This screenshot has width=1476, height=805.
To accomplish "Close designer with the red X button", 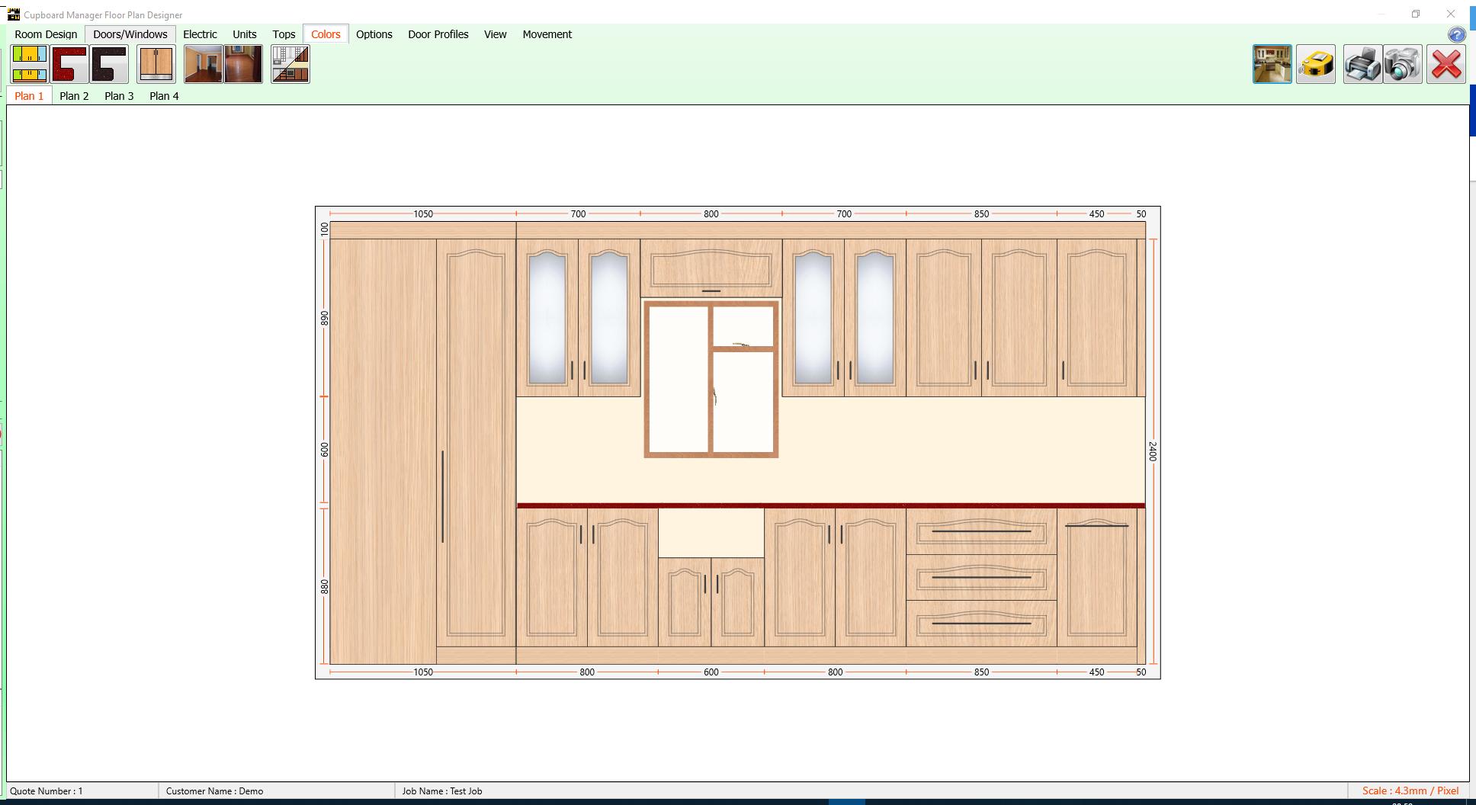I will [1446, 64].
